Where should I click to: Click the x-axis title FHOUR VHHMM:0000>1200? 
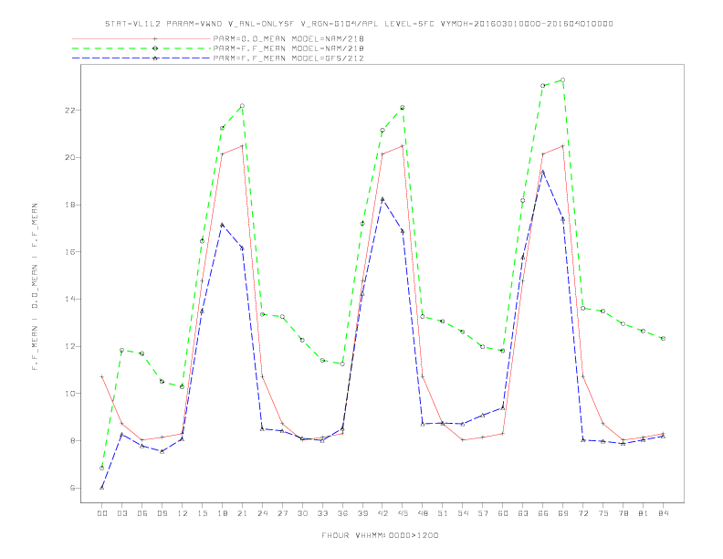380,535
